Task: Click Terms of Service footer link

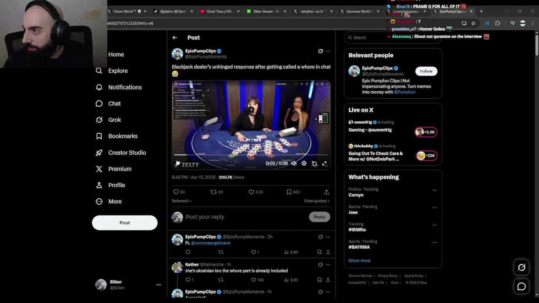Action: pos(360,276)
